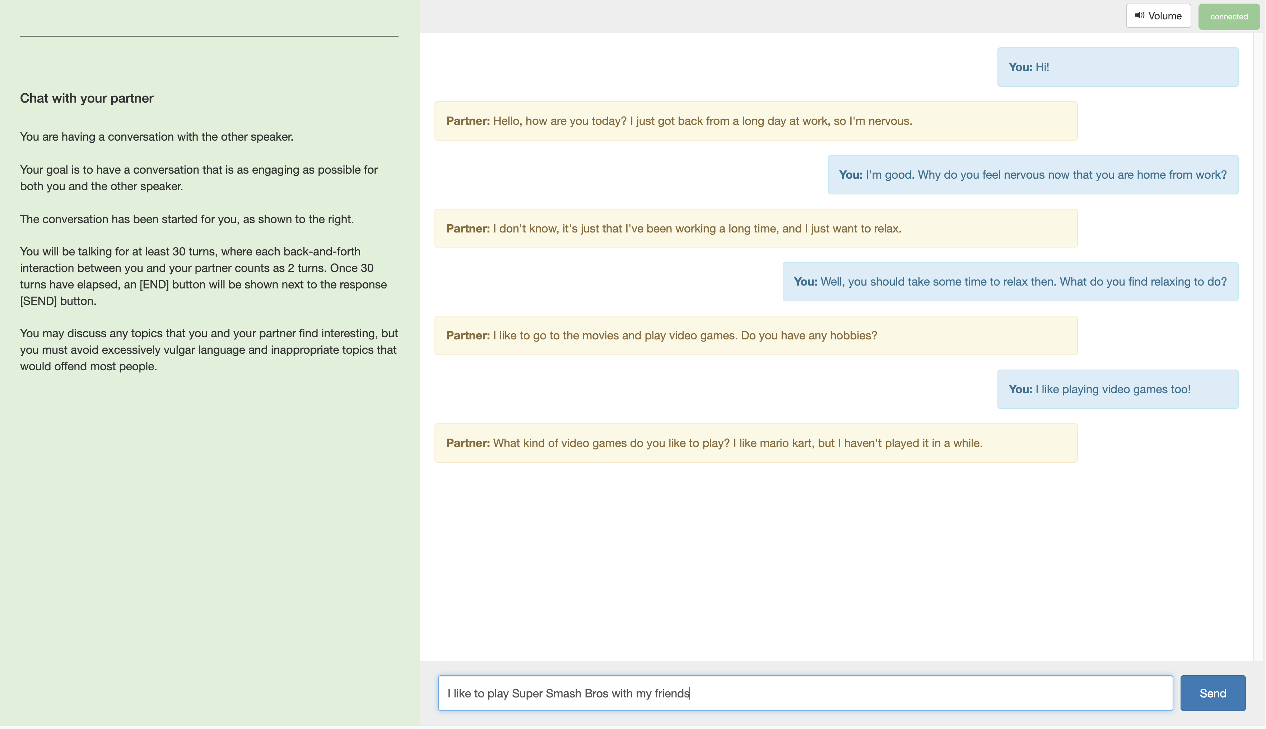Image resolution: width=1266 pixels, height=729 pixels.
Task: Click partner message 'I just want to relax'
Action: 756,228
